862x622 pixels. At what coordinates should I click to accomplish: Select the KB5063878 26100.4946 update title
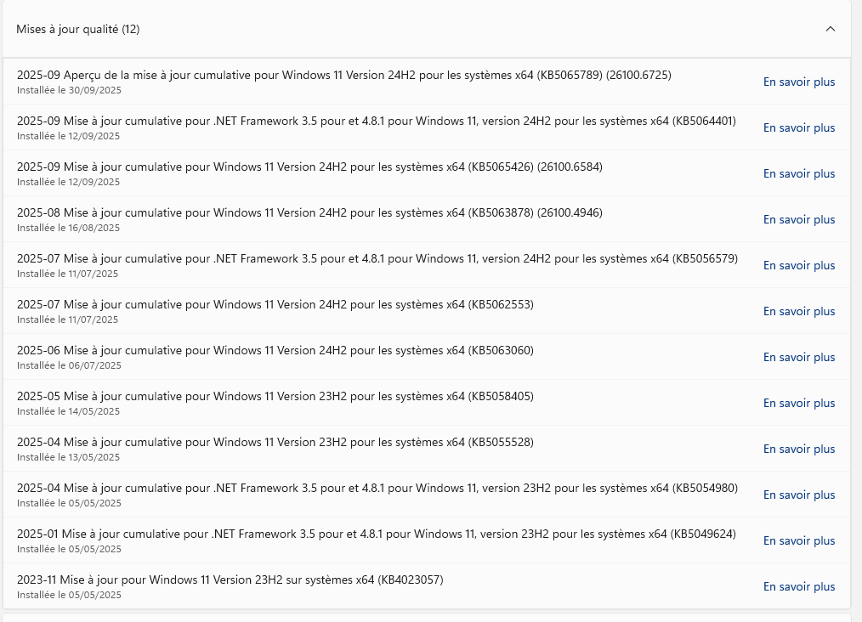(309, 212)
